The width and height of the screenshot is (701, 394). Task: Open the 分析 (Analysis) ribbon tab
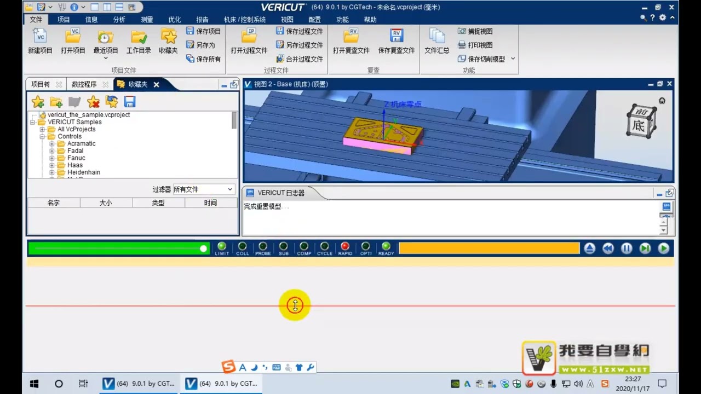tap(119, 20)
